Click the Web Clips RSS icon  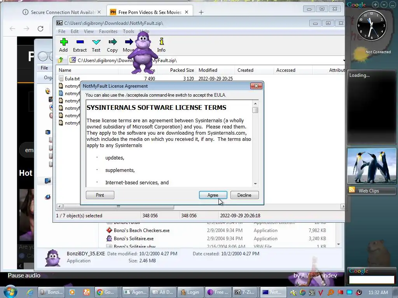(352, 190)
